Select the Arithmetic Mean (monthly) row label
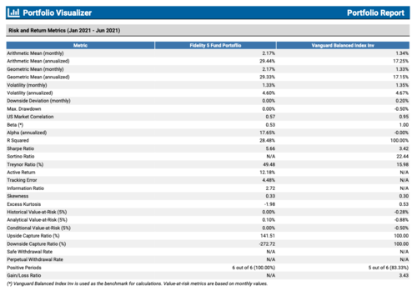 coord(35,53)
